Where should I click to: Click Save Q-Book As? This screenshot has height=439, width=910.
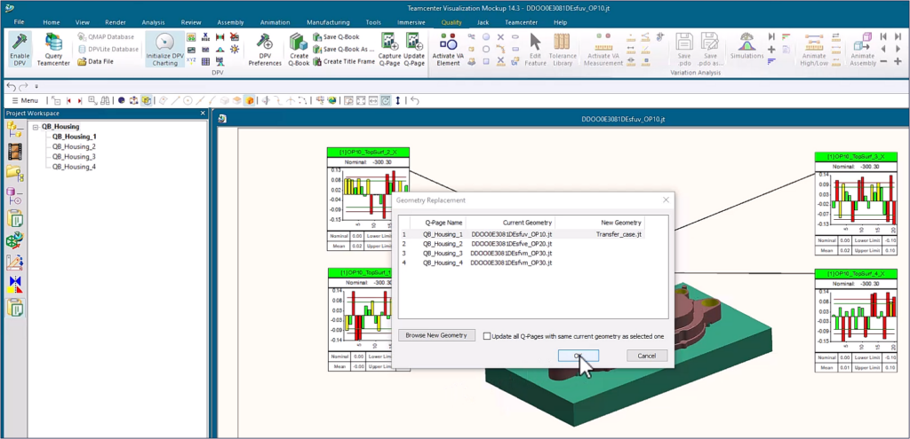click(x=344, y=50)
